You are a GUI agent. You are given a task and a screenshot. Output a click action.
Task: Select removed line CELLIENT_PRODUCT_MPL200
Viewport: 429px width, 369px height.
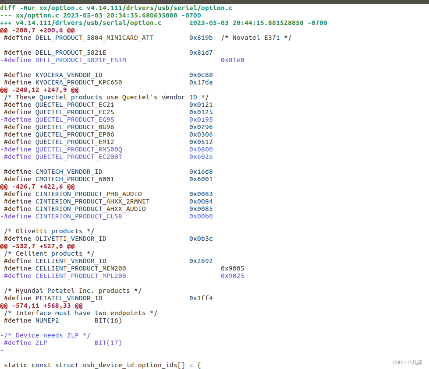[x=122, y=276]
